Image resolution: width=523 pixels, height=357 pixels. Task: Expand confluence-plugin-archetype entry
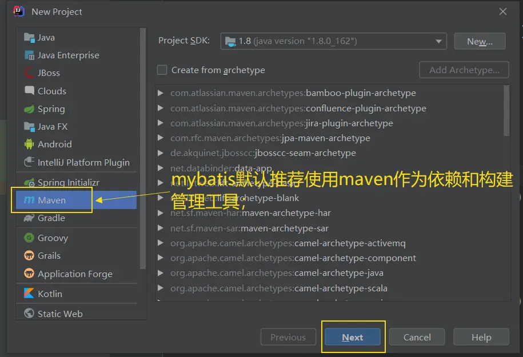pos(161,108)
